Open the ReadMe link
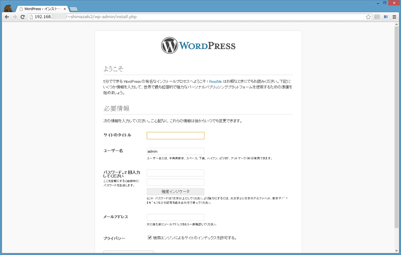This screenshot has height=255, width=401. [215, 81]
